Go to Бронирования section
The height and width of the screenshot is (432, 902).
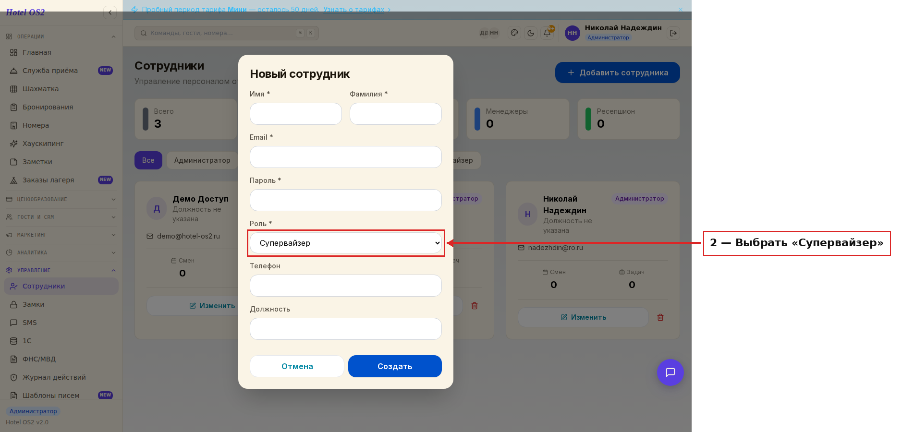(x=61, y=107)
